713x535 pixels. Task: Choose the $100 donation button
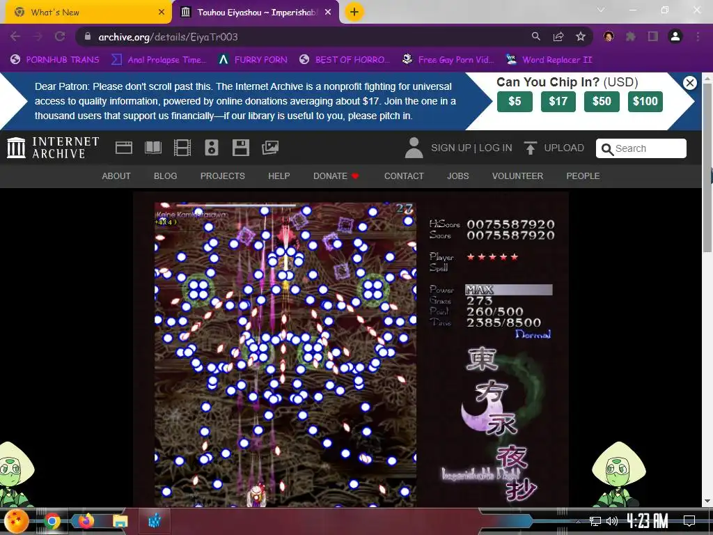645,101
